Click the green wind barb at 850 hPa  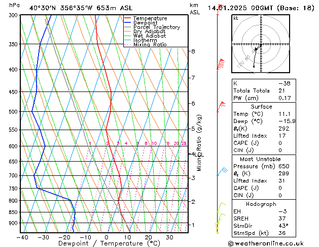tap(221, 208)
